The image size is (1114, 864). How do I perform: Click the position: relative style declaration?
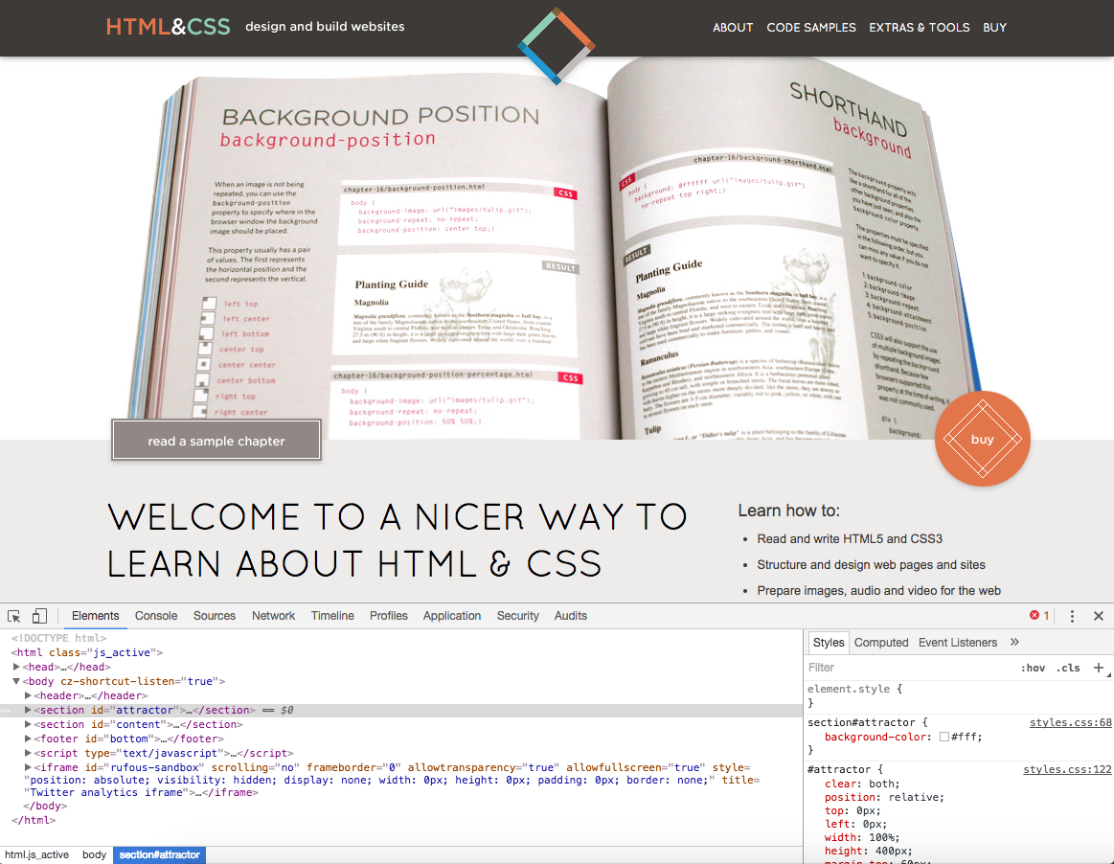(x=884, y=797)
